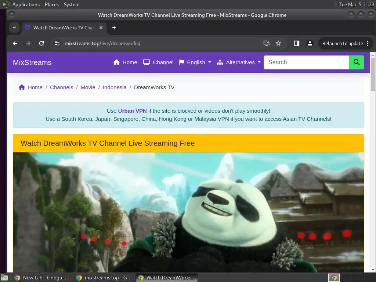Open the Chrome profile icon
Image resolution: width=376 pixels, height=282 pixels.
[x=310, y=43]
